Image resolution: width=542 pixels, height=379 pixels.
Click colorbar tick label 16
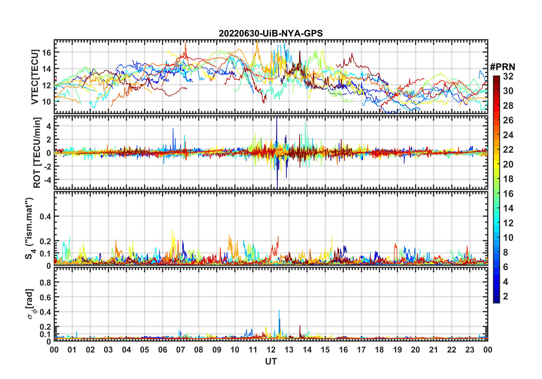click(508, 194)
